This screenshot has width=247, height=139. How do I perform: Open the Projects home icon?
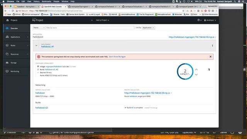[x=7, y=20]
